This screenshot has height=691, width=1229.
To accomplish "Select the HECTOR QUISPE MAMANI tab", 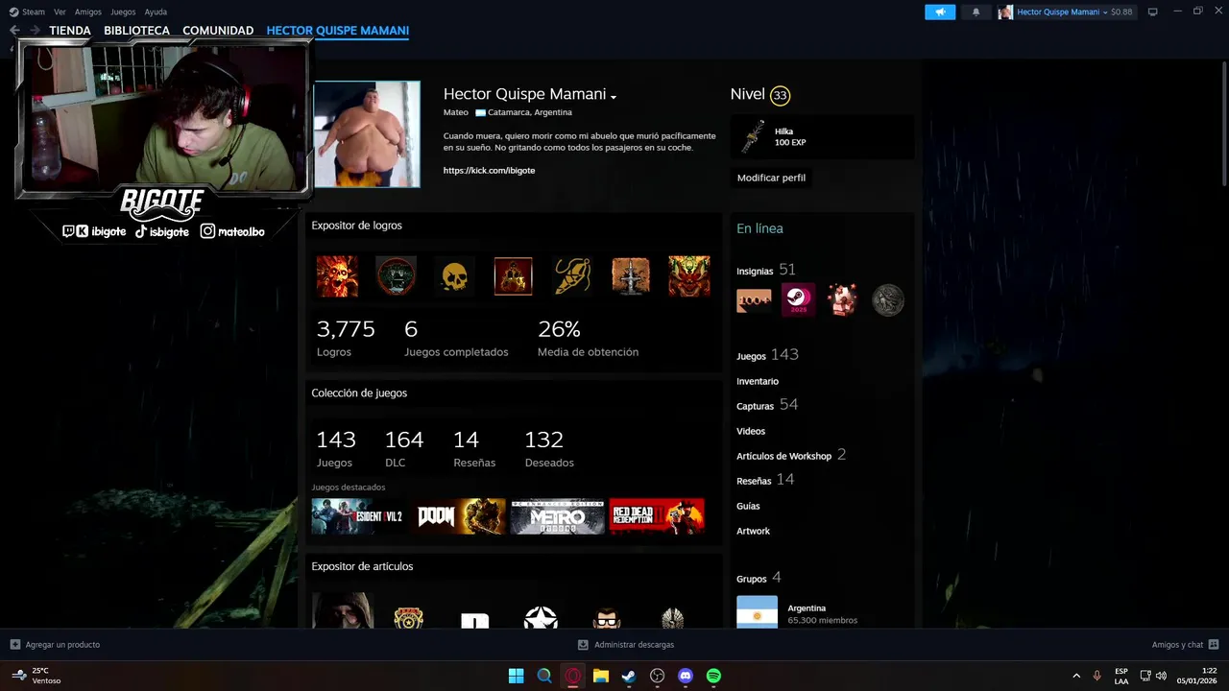I will (338, 31).
